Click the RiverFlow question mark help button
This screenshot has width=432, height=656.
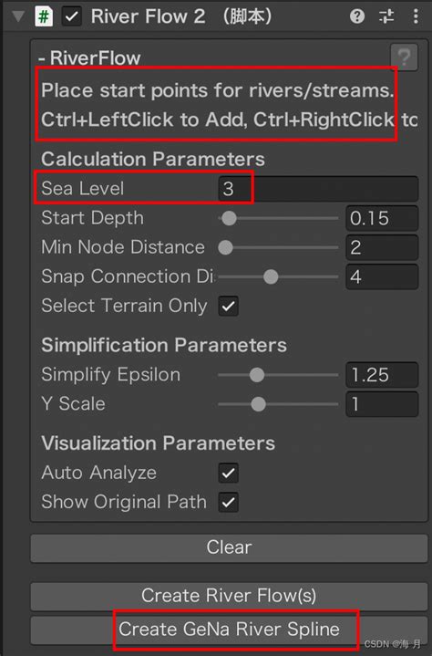[404, 57]
